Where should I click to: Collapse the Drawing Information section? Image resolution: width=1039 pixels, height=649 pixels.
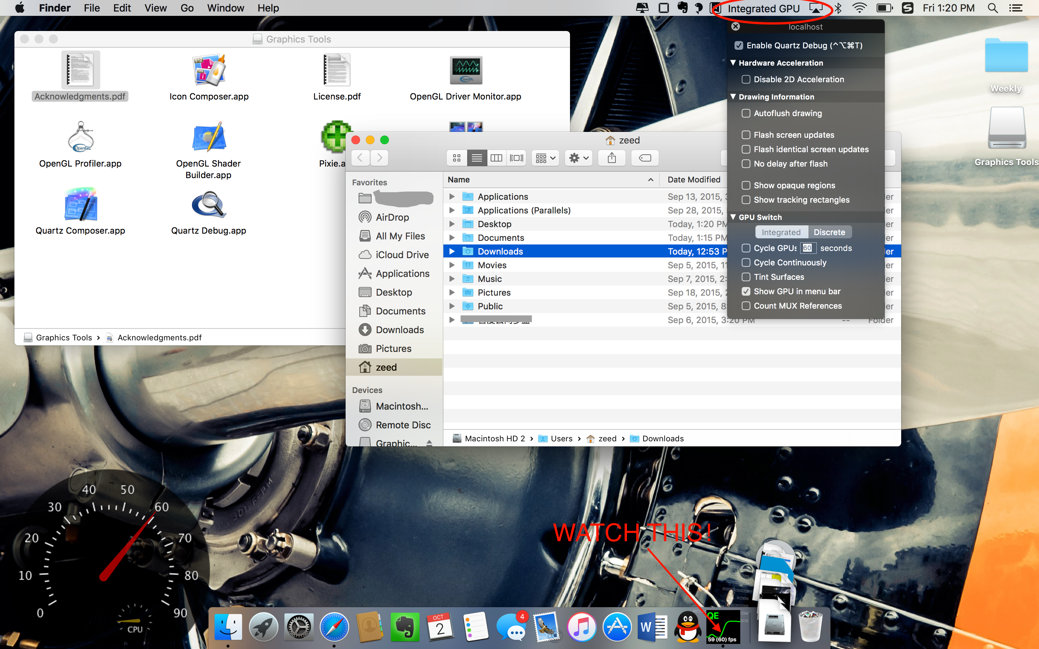coord(733,97)
